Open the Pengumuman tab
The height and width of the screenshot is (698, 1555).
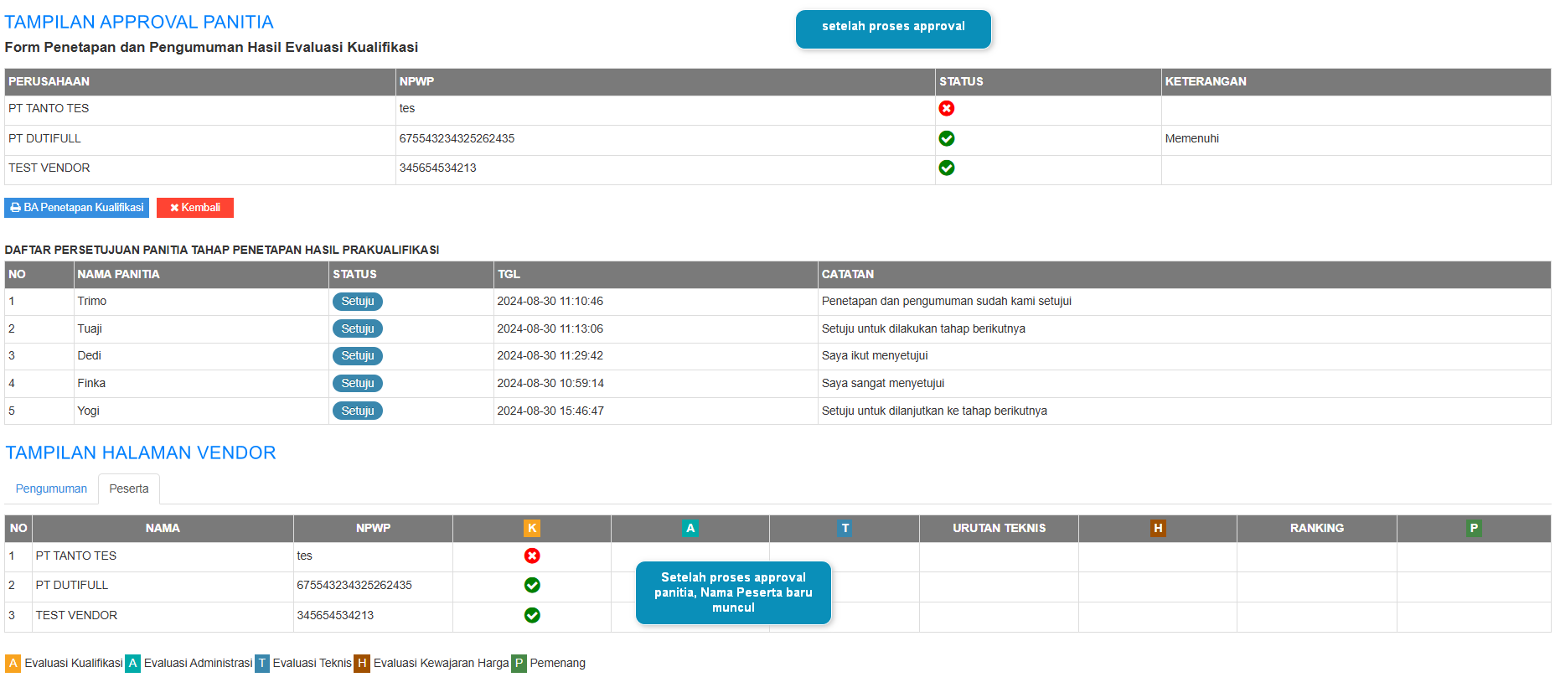(51, 489)
